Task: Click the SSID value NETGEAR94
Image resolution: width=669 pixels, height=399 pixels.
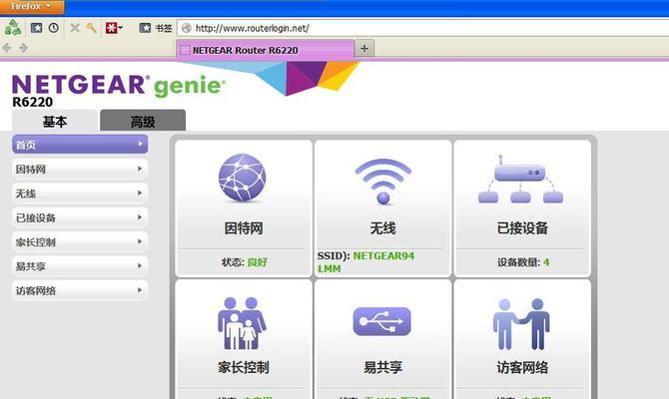Action: [x=384, y=255]
